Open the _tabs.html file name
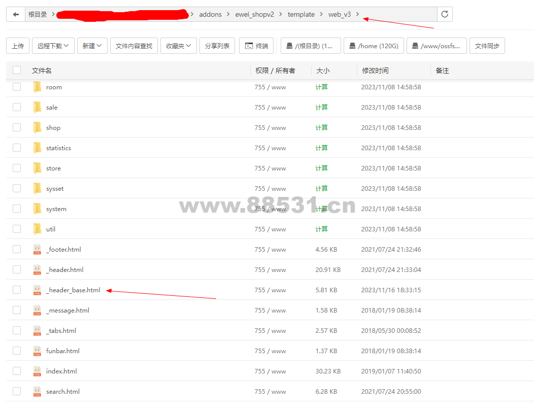This screenshot has width=534, height=410. (x=61, y=331)
